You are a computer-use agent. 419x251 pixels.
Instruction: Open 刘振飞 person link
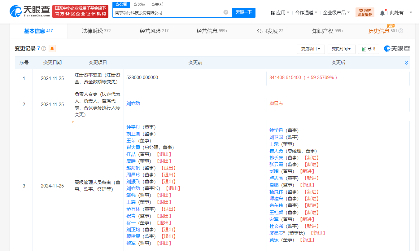point(133,181)
